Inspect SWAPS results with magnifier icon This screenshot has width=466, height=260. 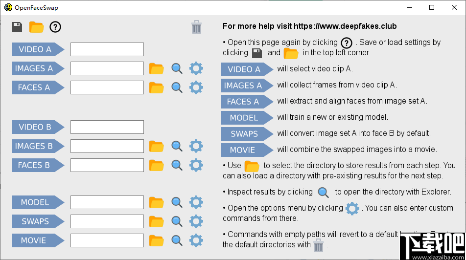click(x=177, y=221)
